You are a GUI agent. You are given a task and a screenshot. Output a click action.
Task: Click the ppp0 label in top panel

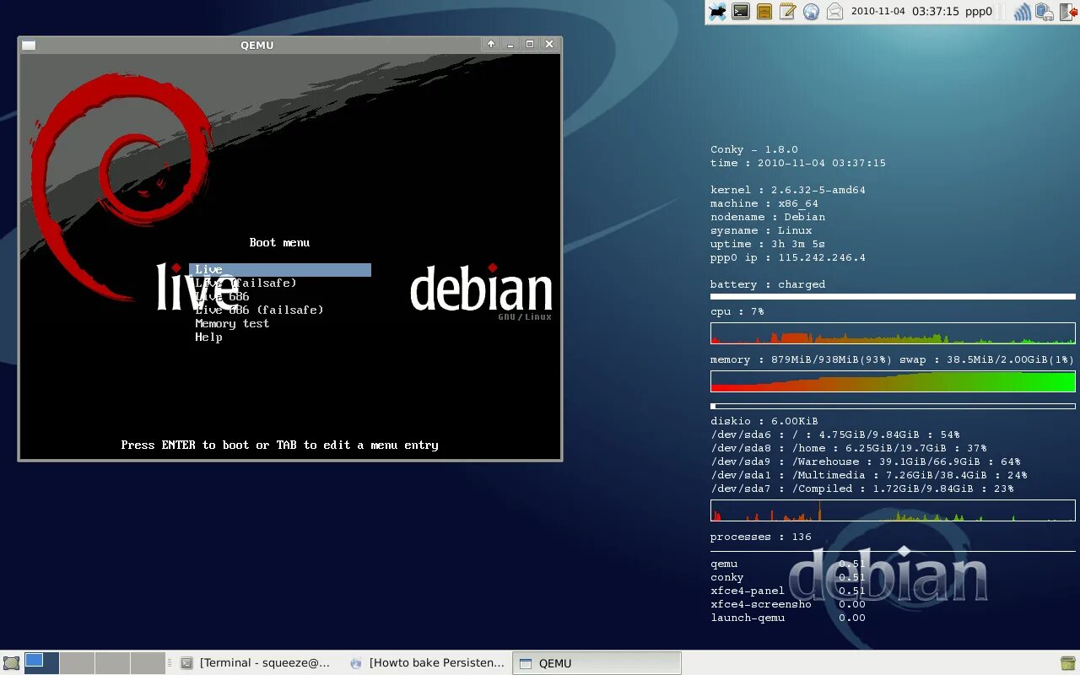click(979, 12)
